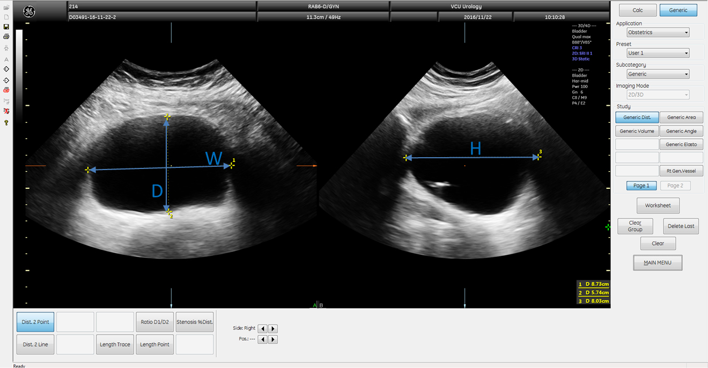Click the text annotation 'A' icon
Image resolution: width=708 pixels, height=368 pixels.
[x=6, y=60]
